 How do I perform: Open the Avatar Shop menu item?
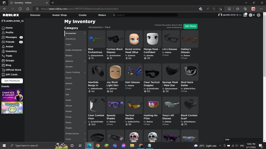[59, 15]
